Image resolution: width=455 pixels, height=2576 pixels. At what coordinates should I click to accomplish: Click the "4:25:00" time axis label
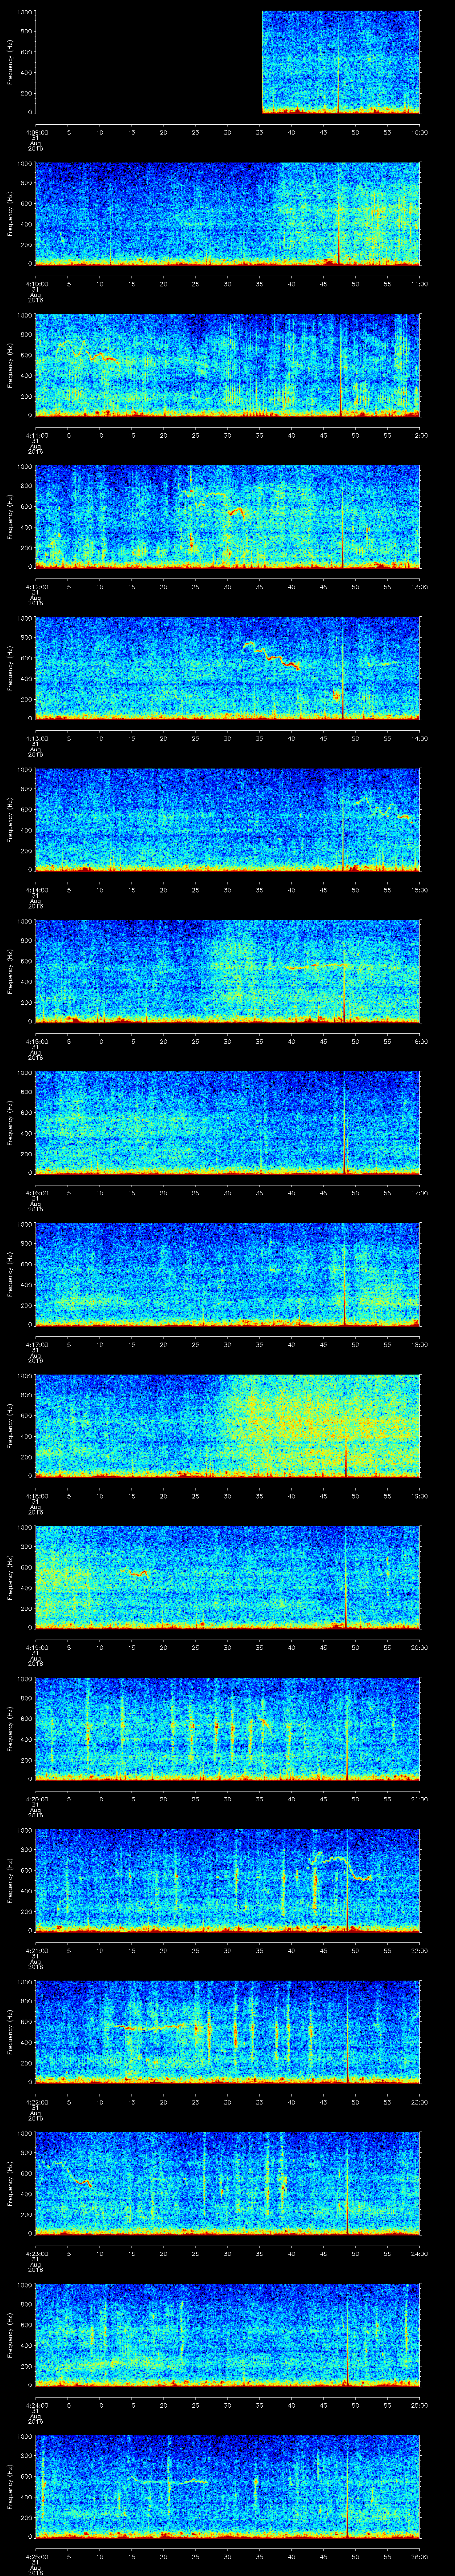(x=36, y=2556)
